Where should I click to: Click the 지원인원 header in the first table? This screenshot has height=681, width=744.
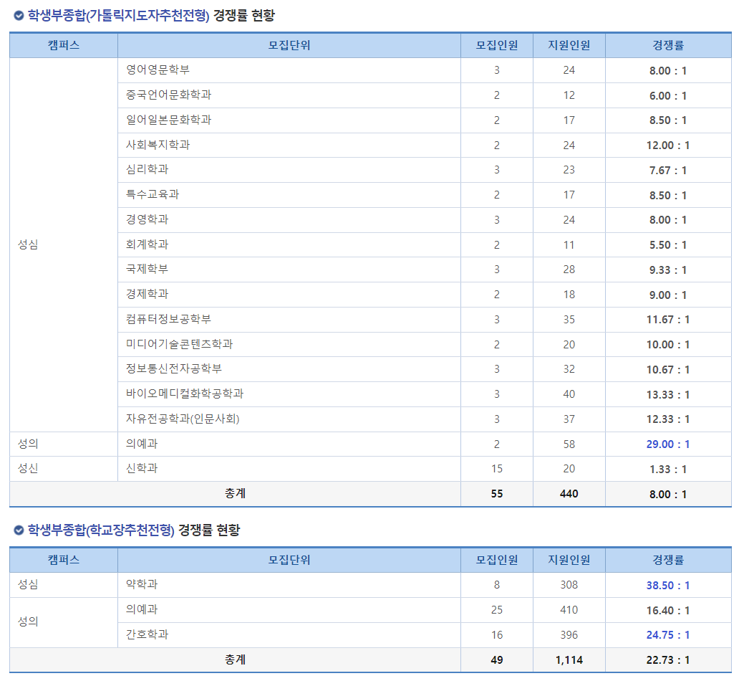[569, 45]
